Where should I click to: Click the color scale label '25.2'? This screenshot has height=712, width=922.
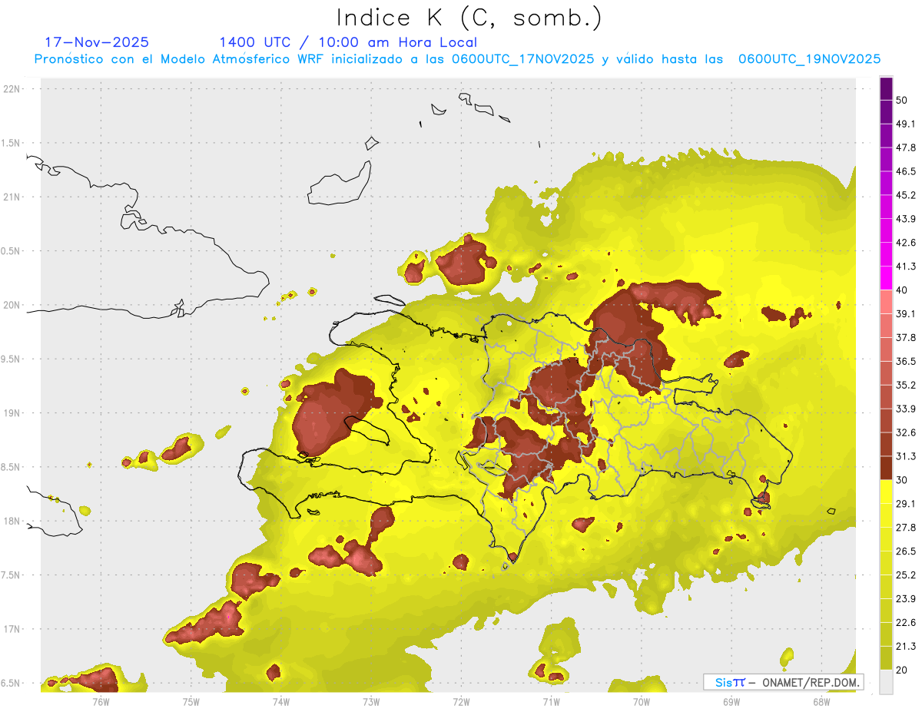pyautogui.click(x=906, y=575)
